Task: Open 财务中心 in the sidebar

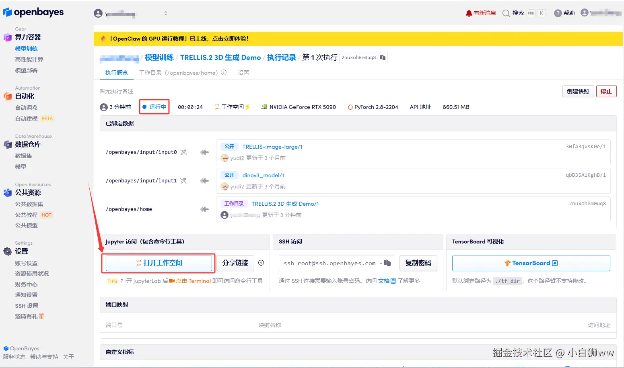Action: coord(26,284)
